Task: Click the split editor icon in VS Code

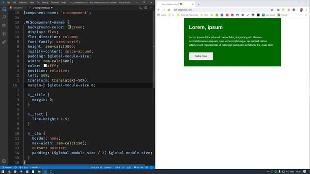Action: pyautogui.click(x=146, y=8)
